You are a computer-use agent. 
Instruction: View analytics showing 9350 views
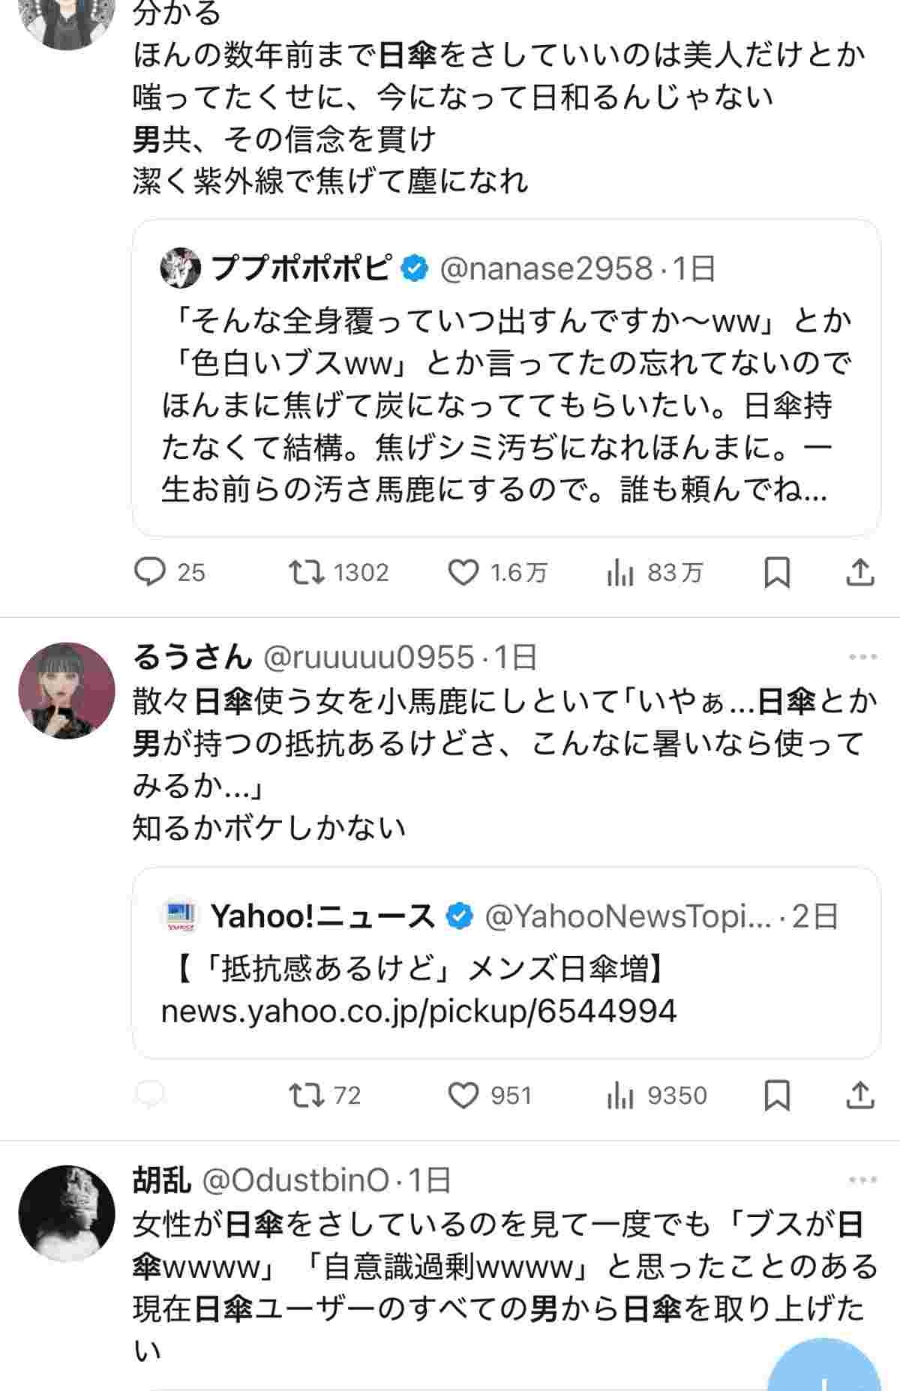click(620, 1096)
